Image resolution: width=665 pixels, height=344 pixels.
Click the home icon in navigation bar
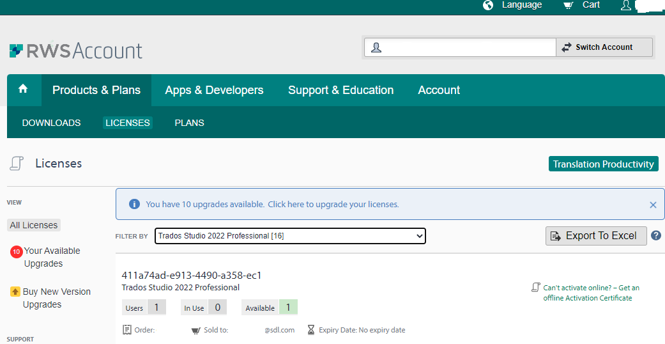click(24, 89)
